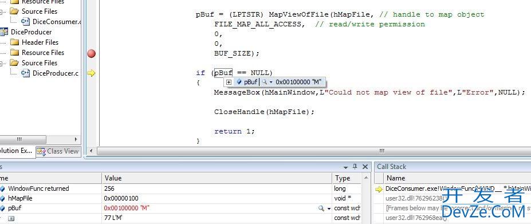
Task: Click the hMapFile value 0x00000100
Action: [121, 198]
